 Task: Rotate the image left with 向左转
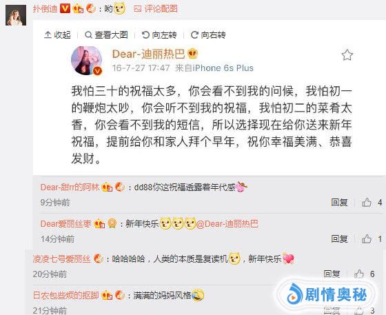(159, 35)
